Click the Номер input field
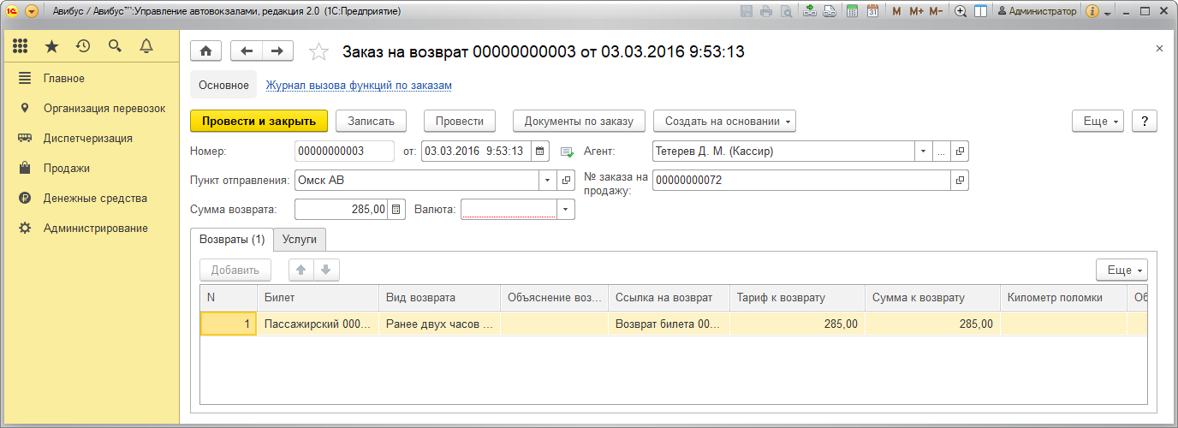 click(343, 152)
